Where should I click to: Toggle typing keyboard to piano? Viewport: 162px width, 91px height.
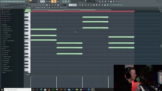click(x=47, y=5)
